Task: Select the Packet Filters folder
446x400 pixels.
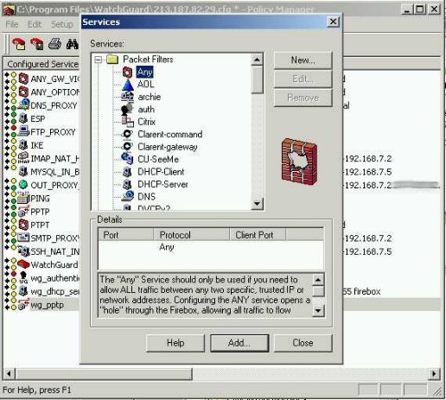Action: click(x=148, y=60)
